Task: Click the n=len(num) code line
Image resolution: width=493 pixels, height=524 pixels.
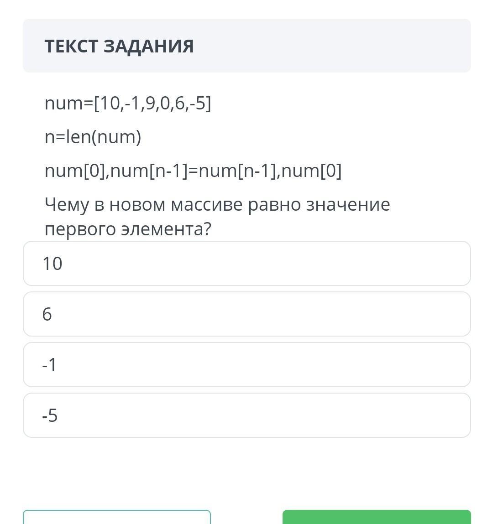Action: pyautogui.click(x=93, y=137)
